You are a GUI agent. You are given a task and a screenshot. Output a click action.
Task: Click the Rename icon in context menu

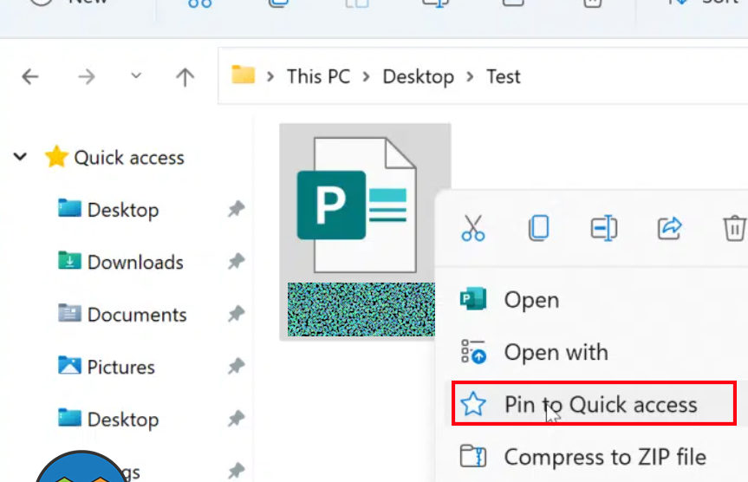[603, 228]
